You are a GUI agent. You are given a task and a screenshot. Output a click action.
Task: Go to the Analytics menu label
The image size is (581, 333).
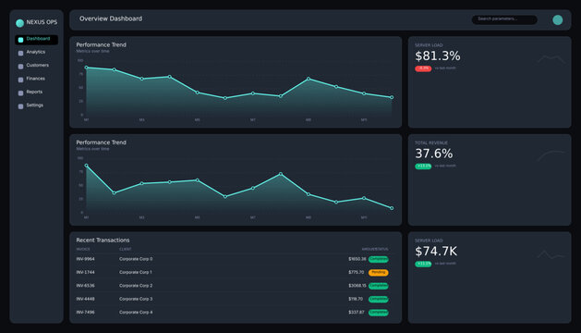[x=36, y=52]
